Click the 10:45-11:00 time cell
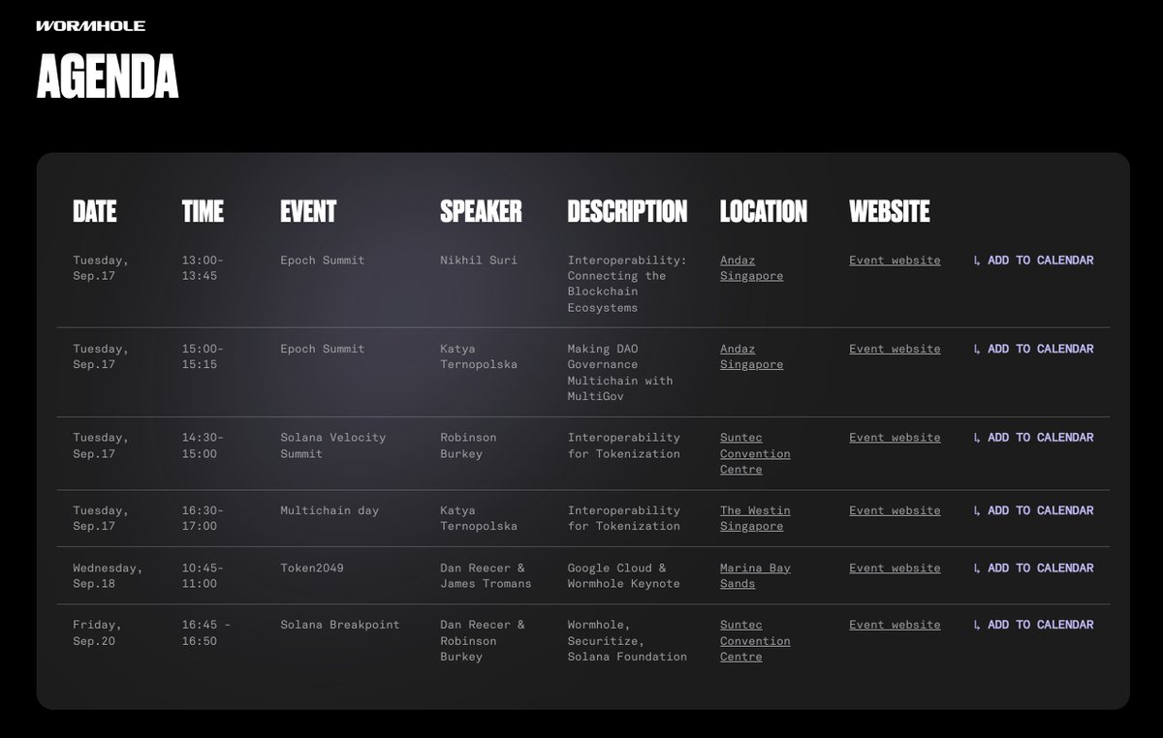The width and height of the screenshot is (1163, 738). 203,575
